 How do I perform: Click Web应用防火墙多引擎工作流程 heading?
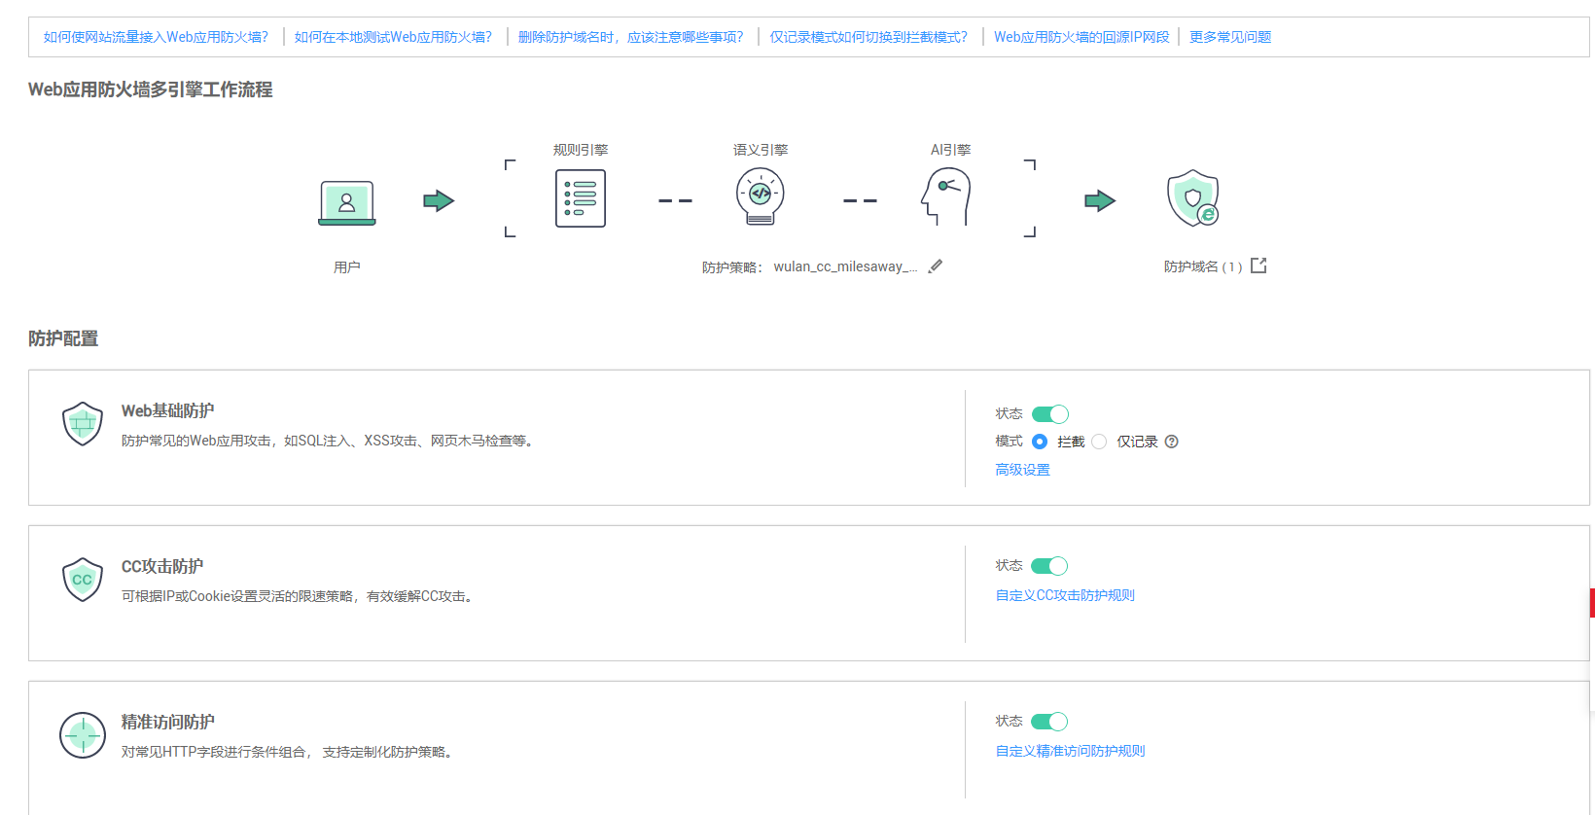point(151,89)
